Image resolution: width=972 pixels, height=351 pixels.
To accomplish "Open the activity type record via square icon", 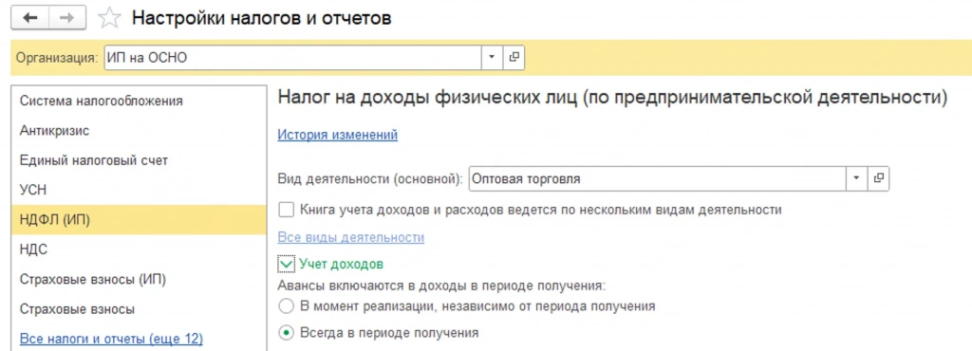I will pyautogui.click(x=878, y=179).
